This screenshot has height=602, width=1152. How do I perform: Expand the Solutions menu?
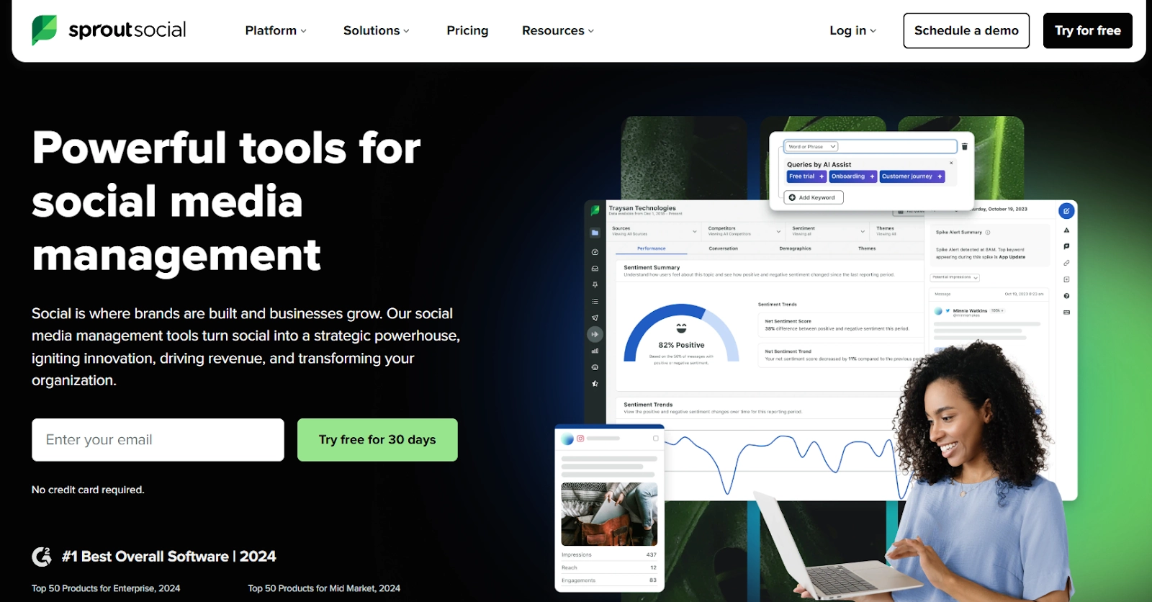[377, 30]
